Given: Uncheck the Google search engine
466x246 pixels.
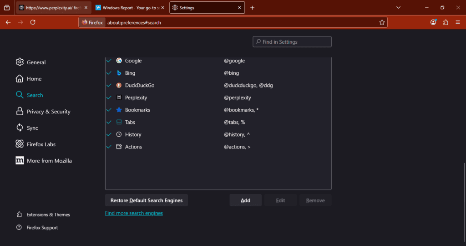Looking at the screenshot, I should [x=109, y=61].
